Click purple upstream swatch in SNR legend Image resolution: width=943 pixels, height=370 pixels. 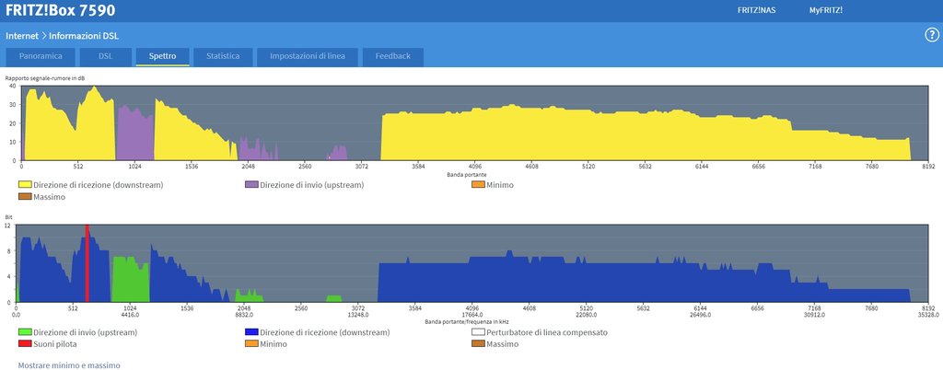tap(250, 185)
